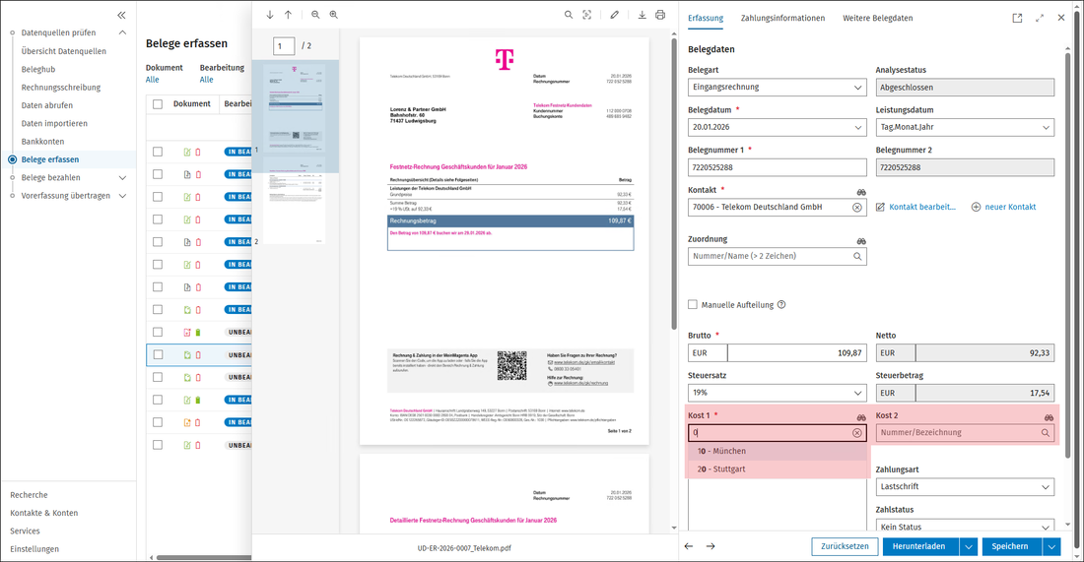1084x562 pixels.
Task: Zoom in on the document preview
Action: pos(334,15)
